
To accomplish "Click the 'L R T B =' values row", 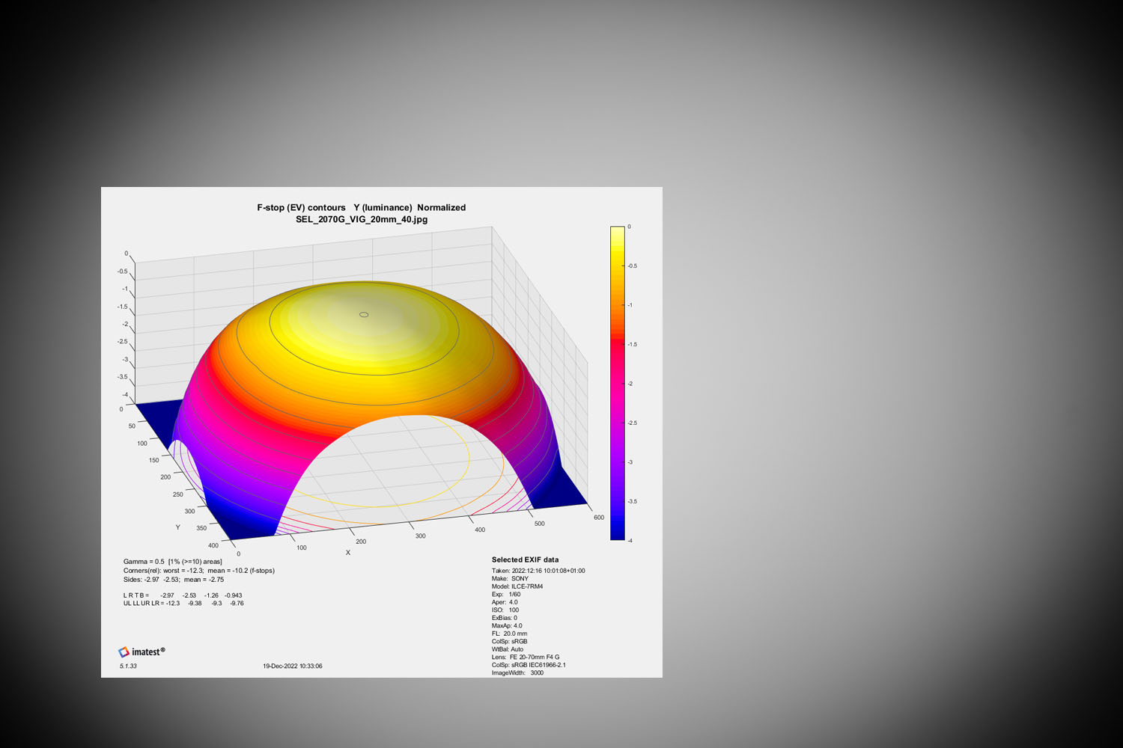I will click(183, 595).
